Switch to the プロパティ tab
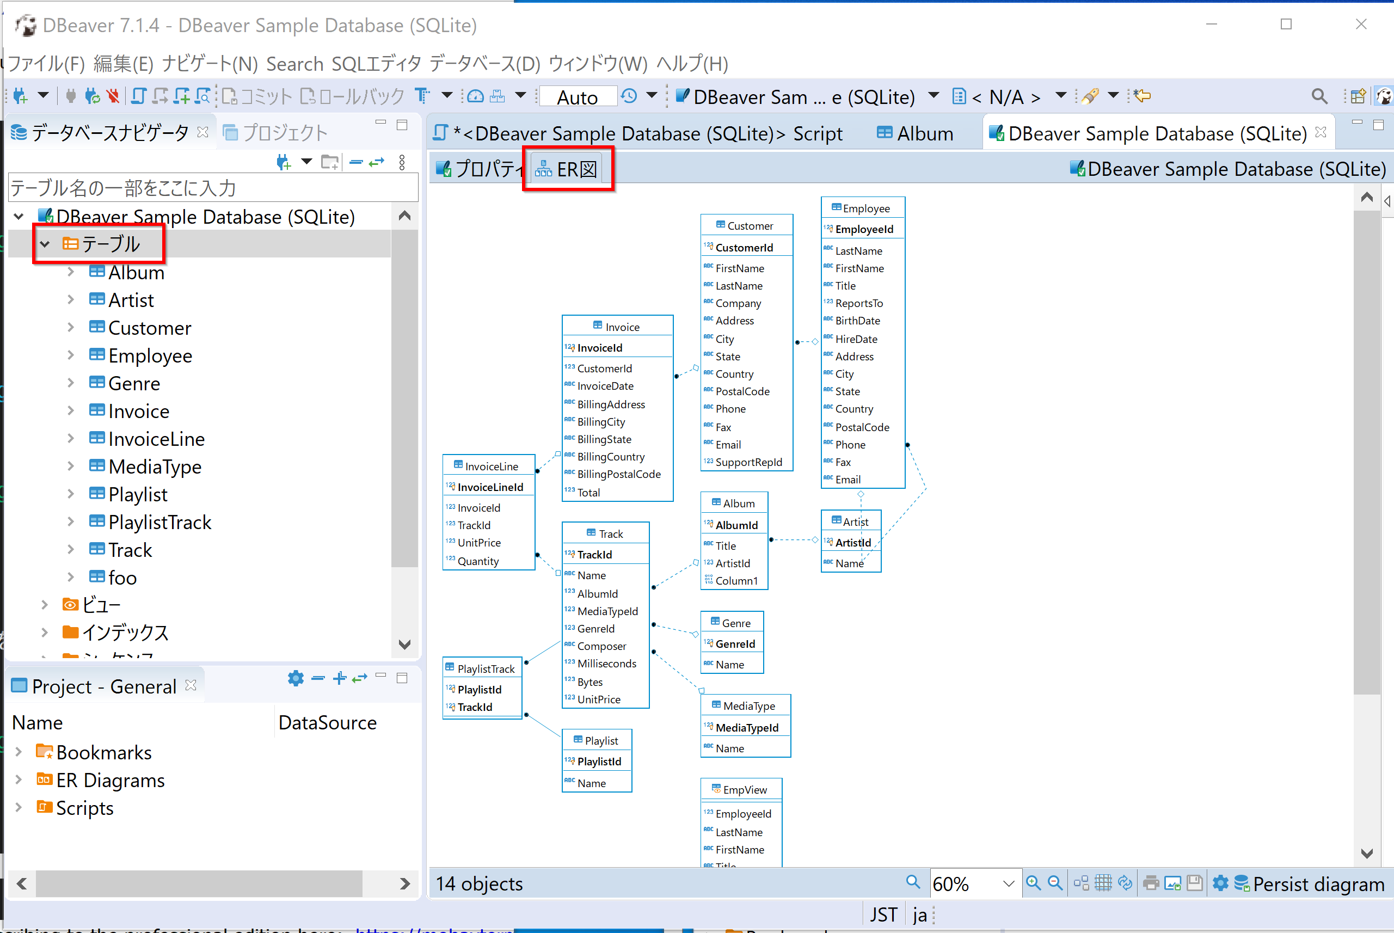 point(479,169)
